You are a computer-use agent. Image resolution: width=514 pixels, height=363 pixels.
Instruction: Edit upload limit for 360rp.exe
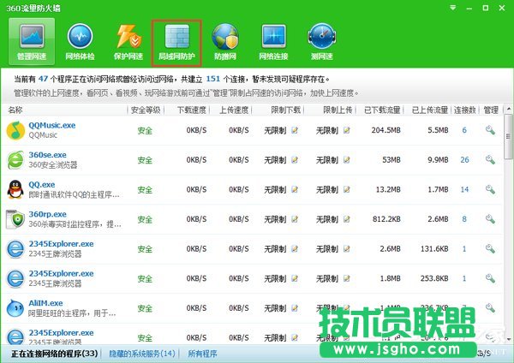(346, 219)
